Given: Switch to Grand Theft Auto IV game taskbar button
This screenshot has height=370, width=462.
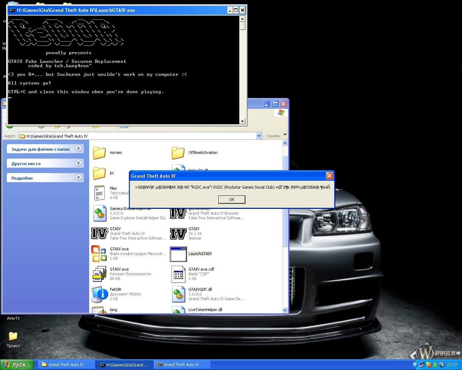Looking at the screenshot, I should tap(182, 365).
